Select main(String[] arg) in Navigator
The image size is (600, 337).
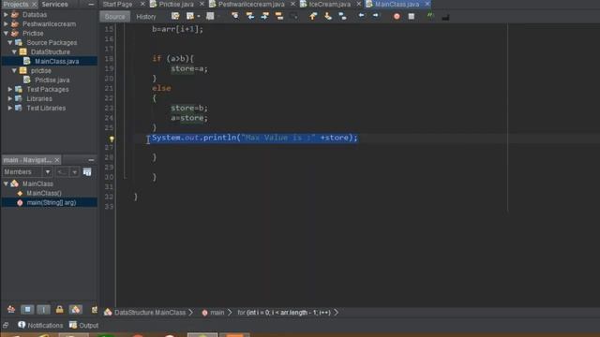point(51,202)
